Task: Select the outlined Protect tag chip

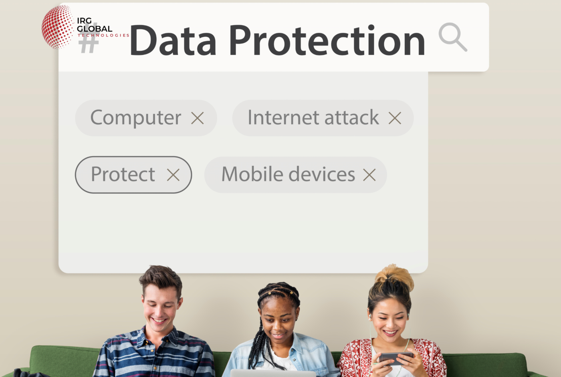Action: click(133, 175)
